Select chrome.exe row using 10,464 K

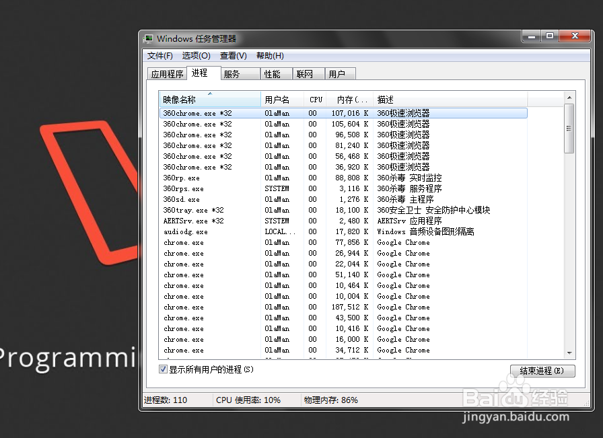click(x=343, y=285)
